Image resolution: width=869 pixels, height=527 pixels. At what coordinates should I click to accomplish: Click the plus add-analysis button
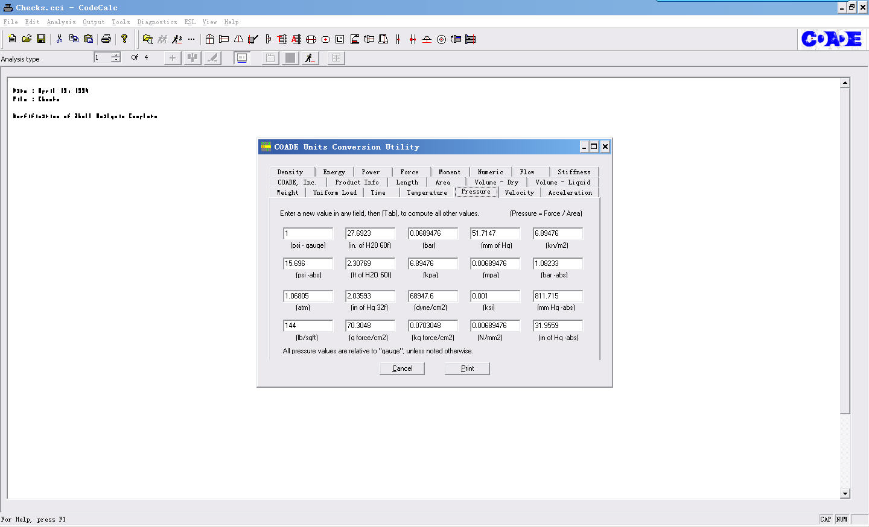coord(173,58)
